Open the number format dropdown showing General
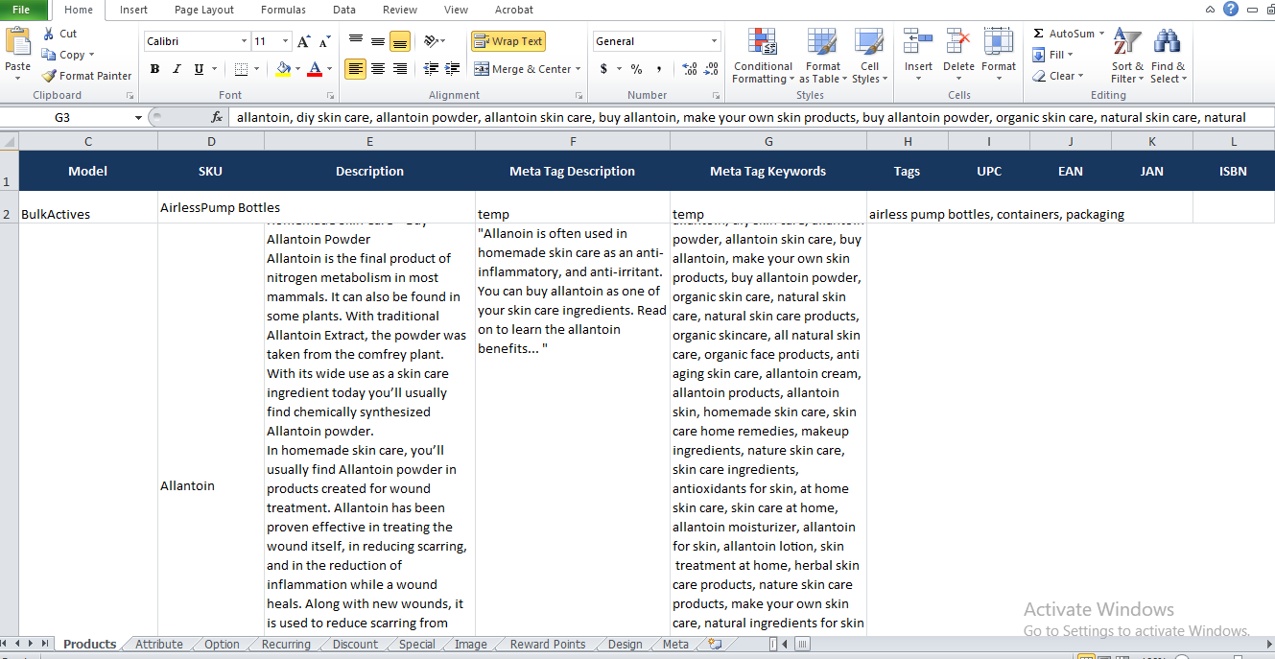1275x659 pixels. point(656,40)
